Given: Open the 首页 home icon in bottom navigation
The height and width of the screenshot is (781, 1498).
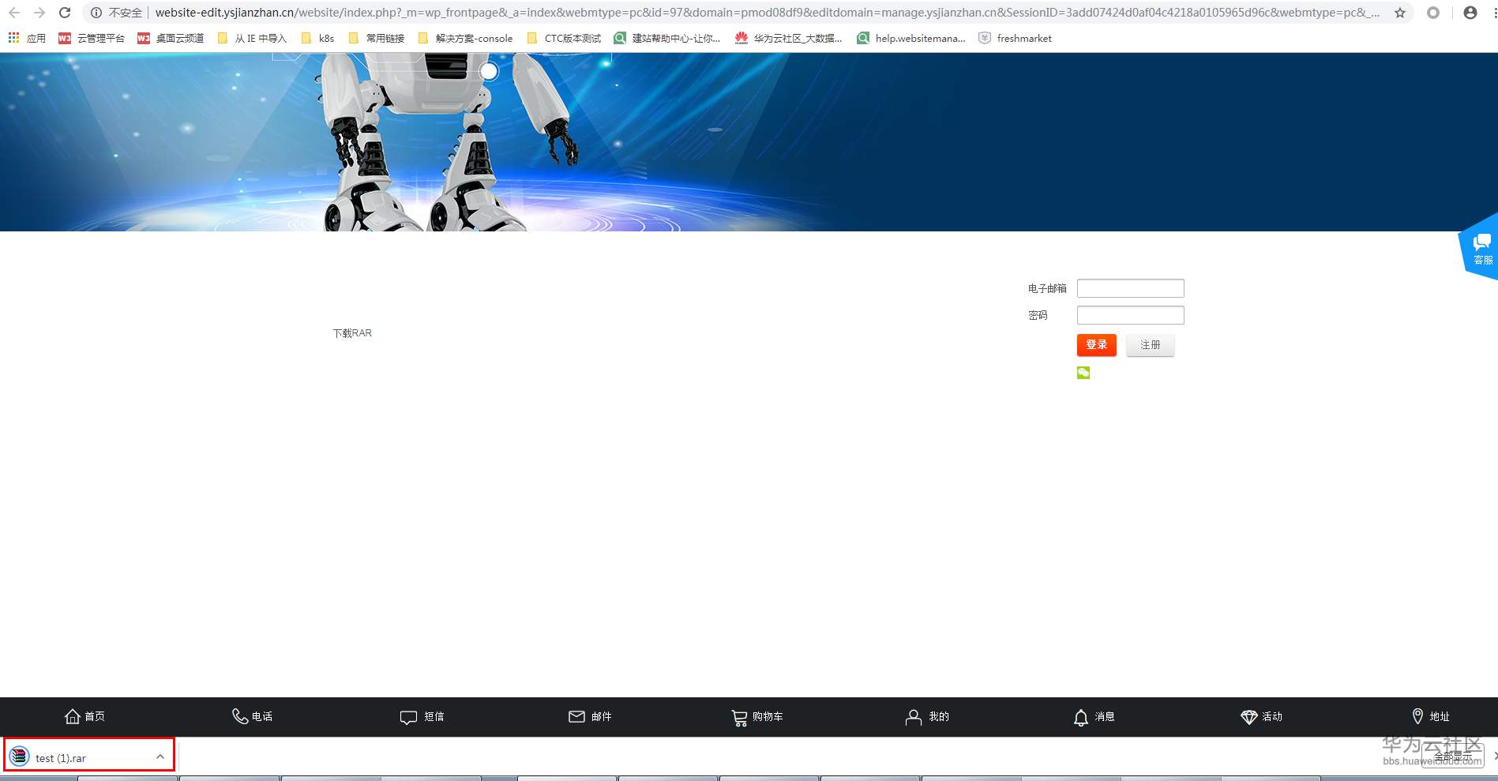Looking at the screenshot, I should click(84, 716).
